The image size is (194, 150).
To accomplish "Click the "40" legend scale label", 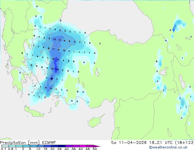I will click(80, 149).
